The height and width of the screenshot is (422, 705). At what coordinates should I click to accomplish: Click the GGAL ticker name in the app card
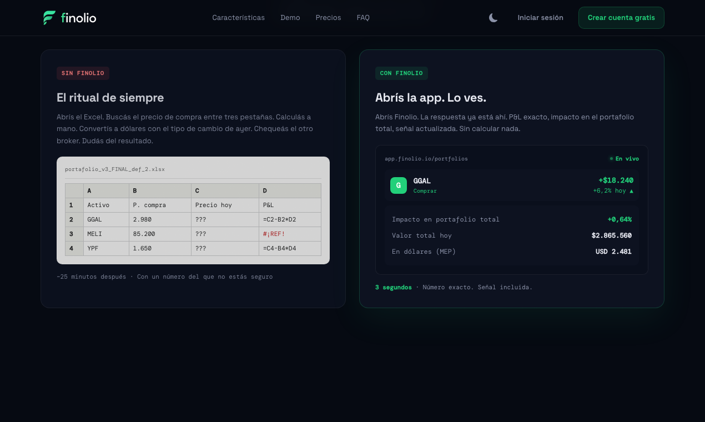pos(422,181)
